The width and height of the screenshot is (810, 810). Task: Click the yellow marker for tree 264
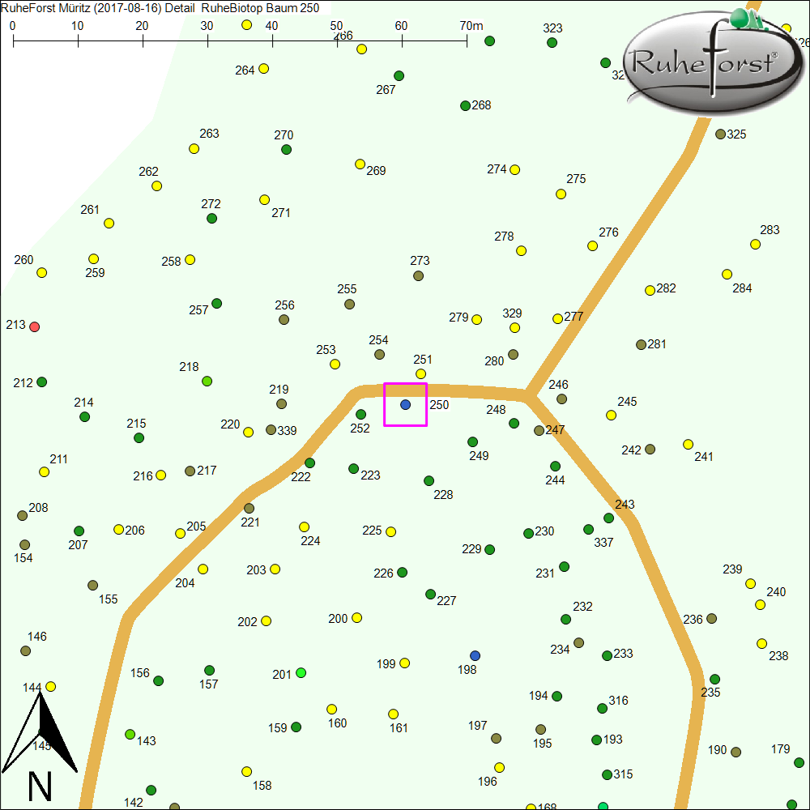263,69
